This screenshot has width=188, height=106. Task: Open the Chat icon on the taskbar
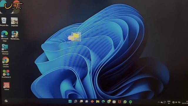coord(87,102)
